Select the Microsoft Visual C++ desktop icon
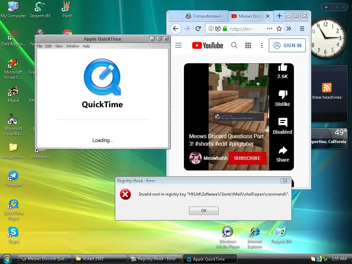Image resolution: width=352 pixels, height=264 pixels. [x=13, y=69]
